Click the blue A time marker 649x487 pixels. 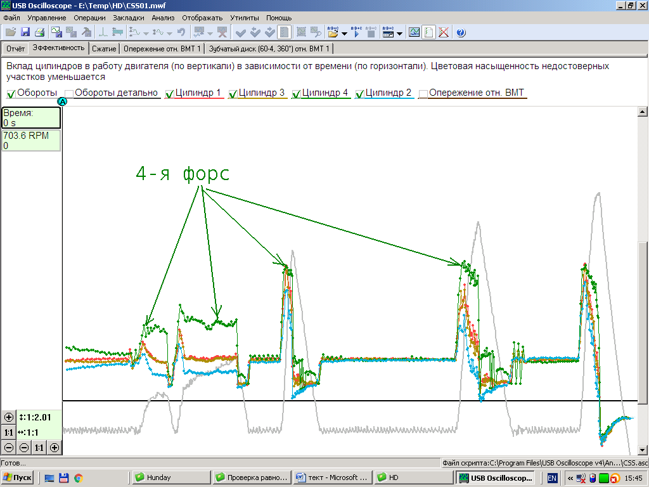click(x=62, y=101)
